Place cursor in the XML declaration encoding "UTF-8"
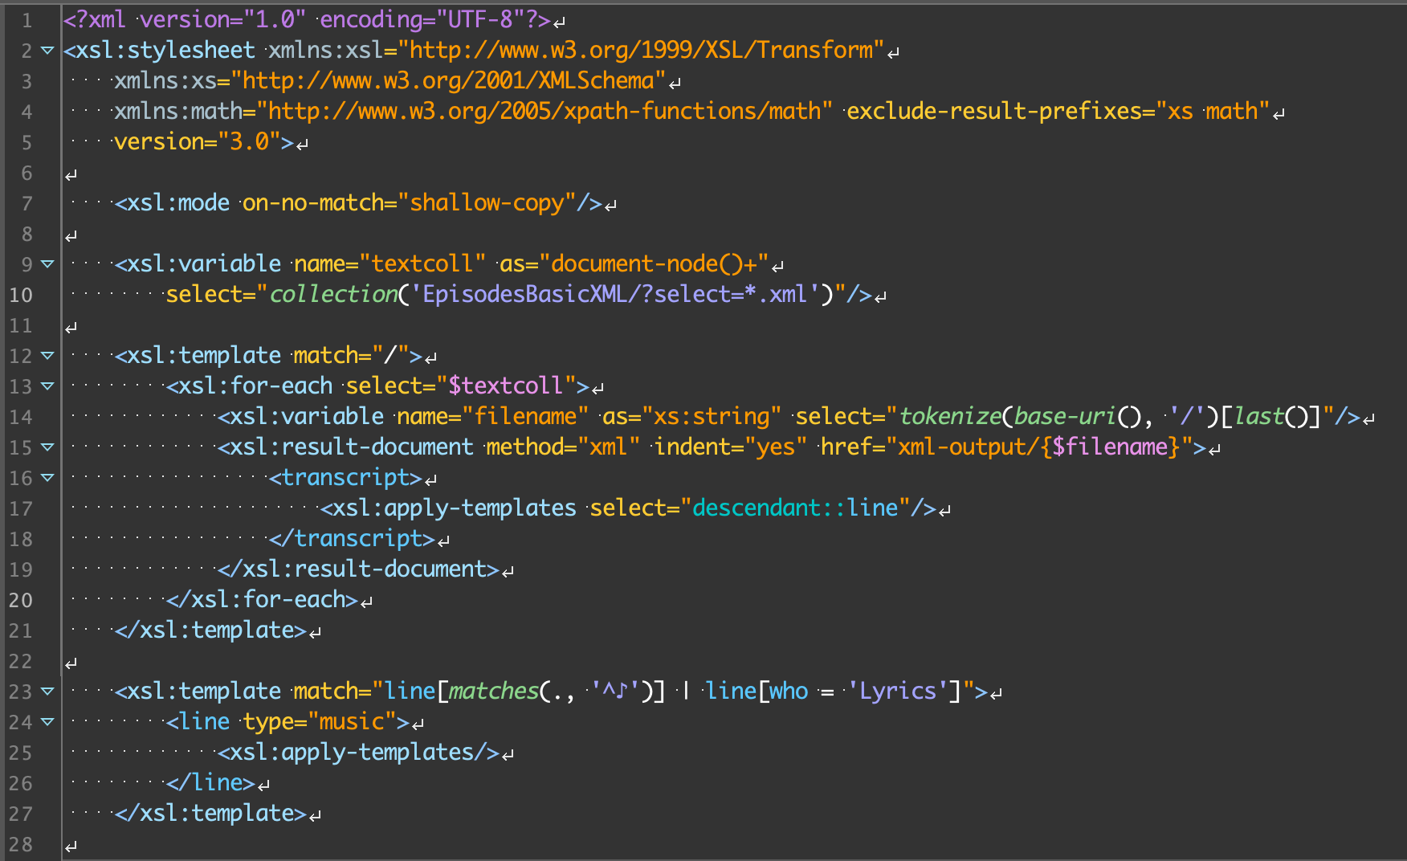1407x861 pixels. (480, 20)
